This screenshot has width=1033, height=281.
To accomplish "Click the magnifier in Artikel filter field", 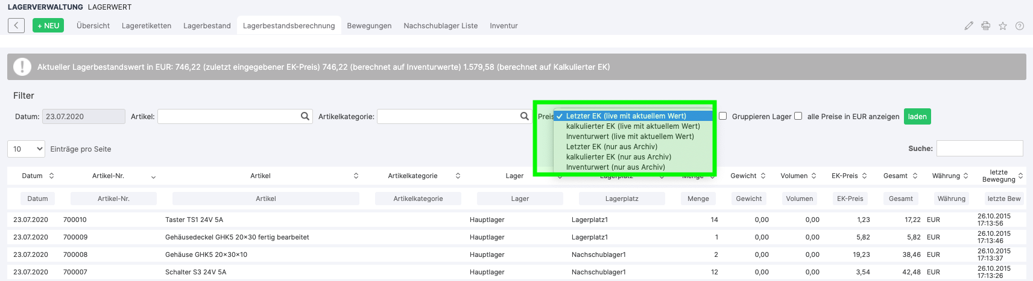I will pos(305,116).
